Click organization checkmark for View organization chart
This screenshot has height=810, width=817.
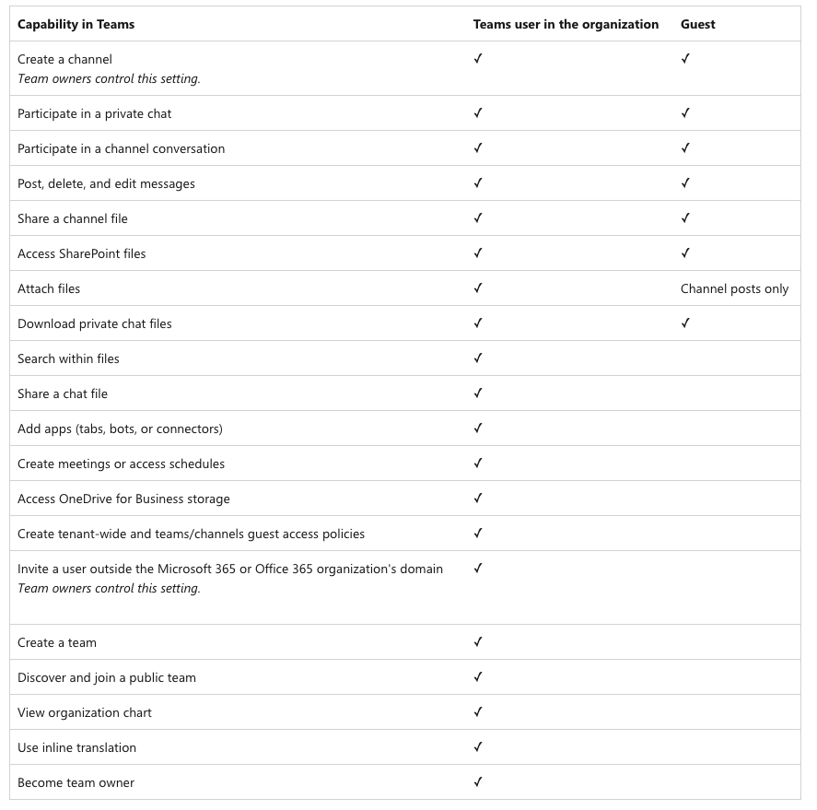478,711
